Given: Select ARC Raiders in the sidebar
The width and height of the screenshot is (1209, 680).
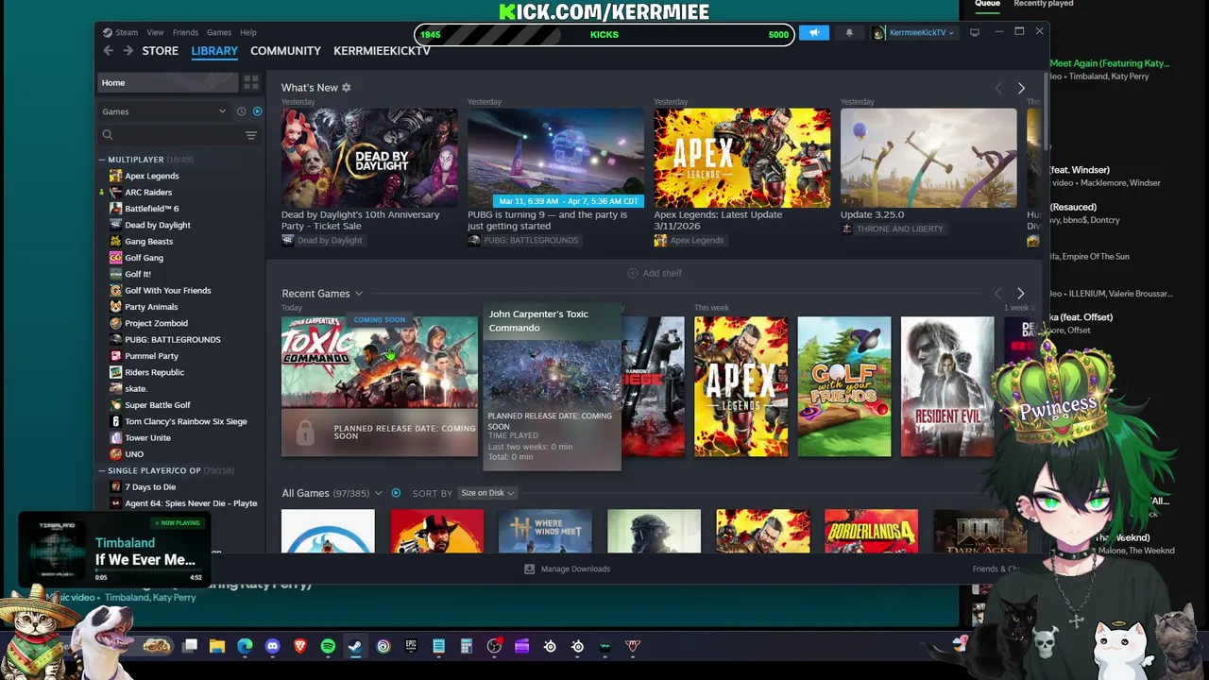Looking at the screenshot, I should [147, 193].
